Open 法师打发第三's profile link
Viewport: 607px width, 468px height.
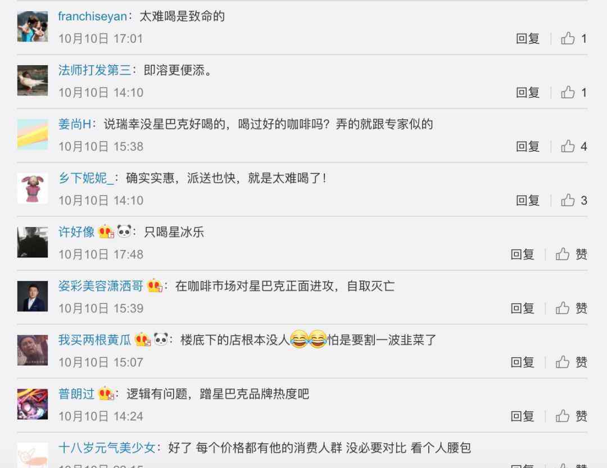pyautogui.click(x=95, y=70)
